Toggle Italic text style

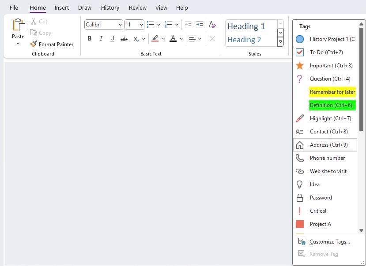101,39
